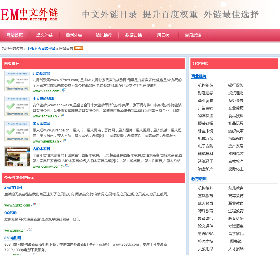Viewport: 280px width, 255px height.
Task: Open the 九局战歌网 website thumbnail
Action: 17,81
